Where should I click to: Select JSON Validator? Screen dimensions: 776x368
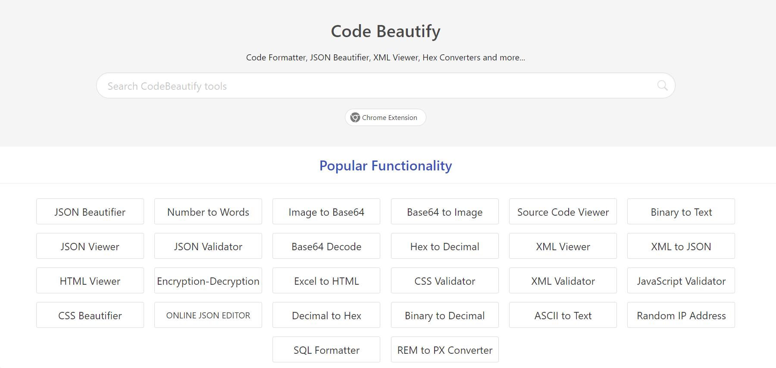208,246
